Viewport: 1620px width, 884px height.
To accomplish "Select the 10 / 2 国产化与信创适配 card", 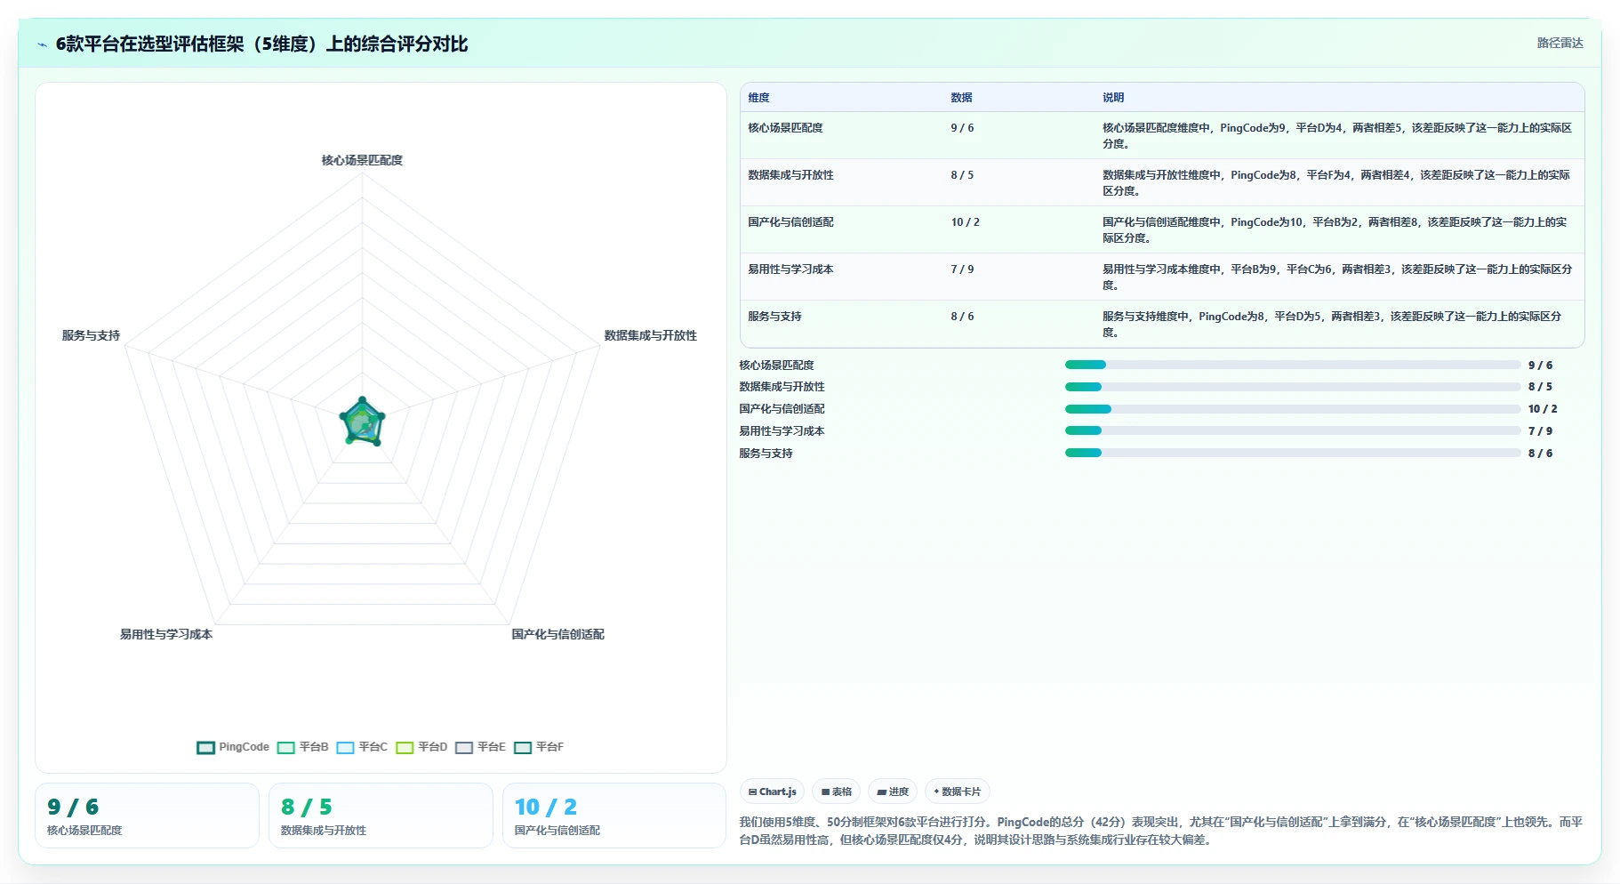I will click(x=614, y=816).
